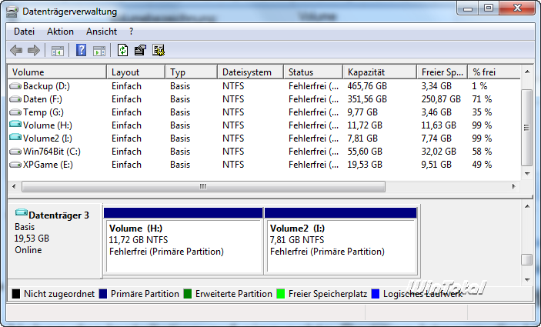Viewport: 541px width, 327px height.
Task: Click horizontal scrollbar left arrow
Action: tap(14, 187)
